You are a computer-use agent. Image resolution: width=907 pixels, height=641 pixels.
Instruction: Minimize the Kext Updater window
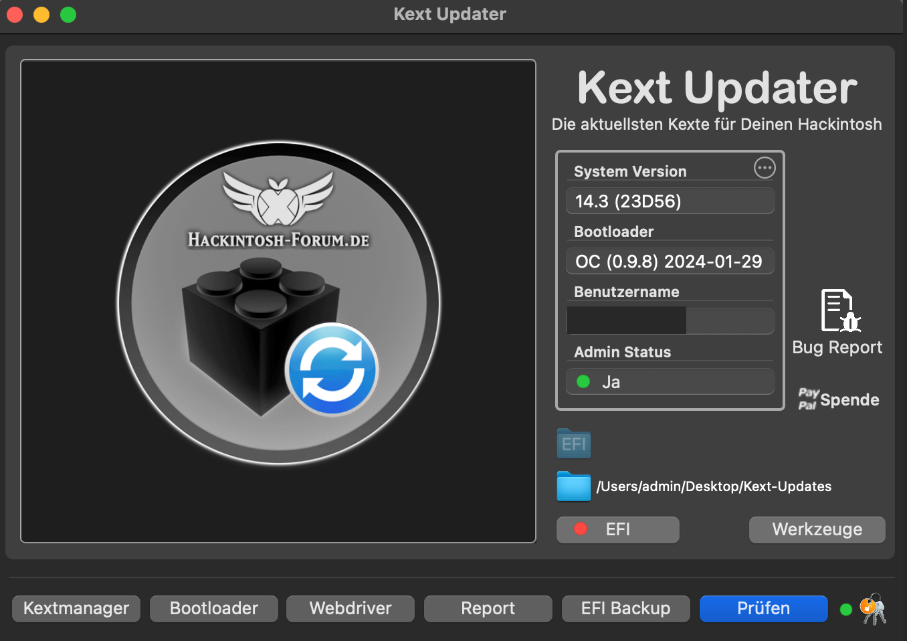[x=41, y=14]
